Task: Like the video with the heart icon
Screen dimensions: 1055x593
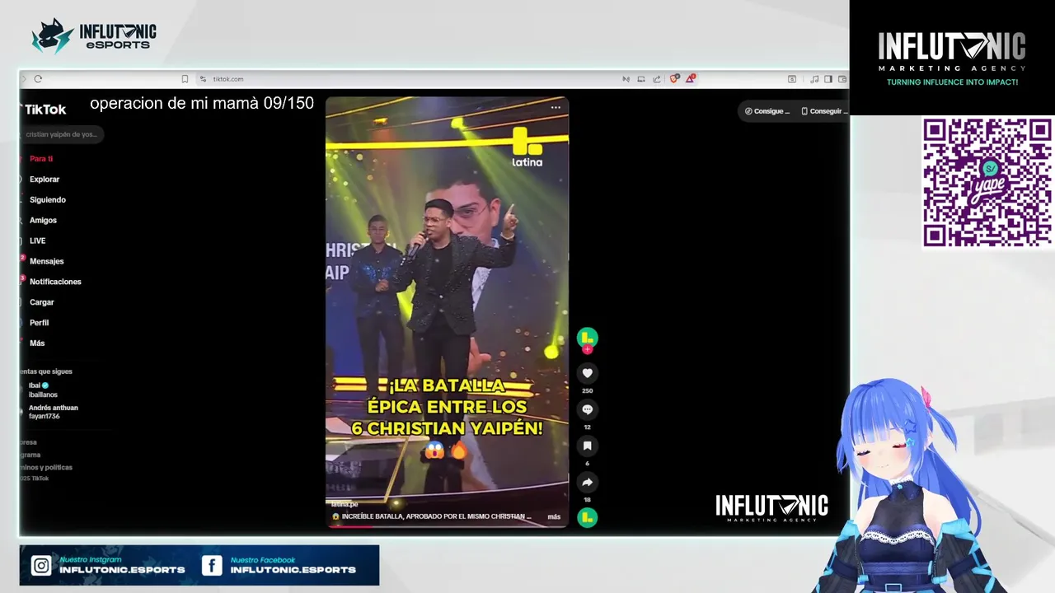Action: 587,373
